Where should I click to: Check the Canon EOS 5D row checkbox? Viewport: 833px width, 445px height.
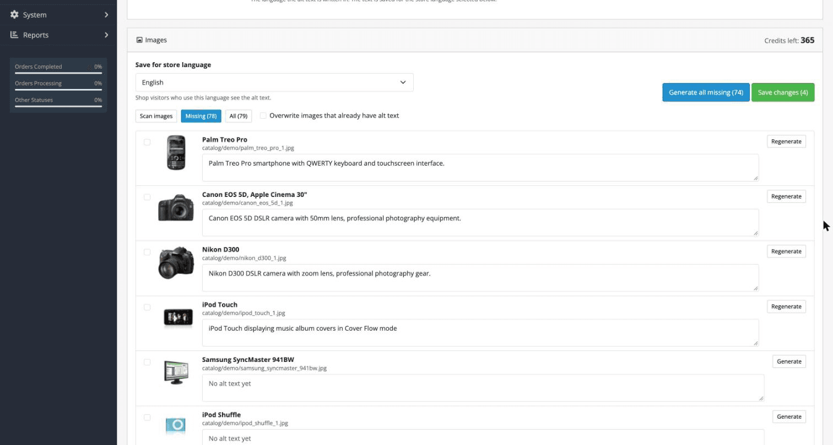click(147, 197)
